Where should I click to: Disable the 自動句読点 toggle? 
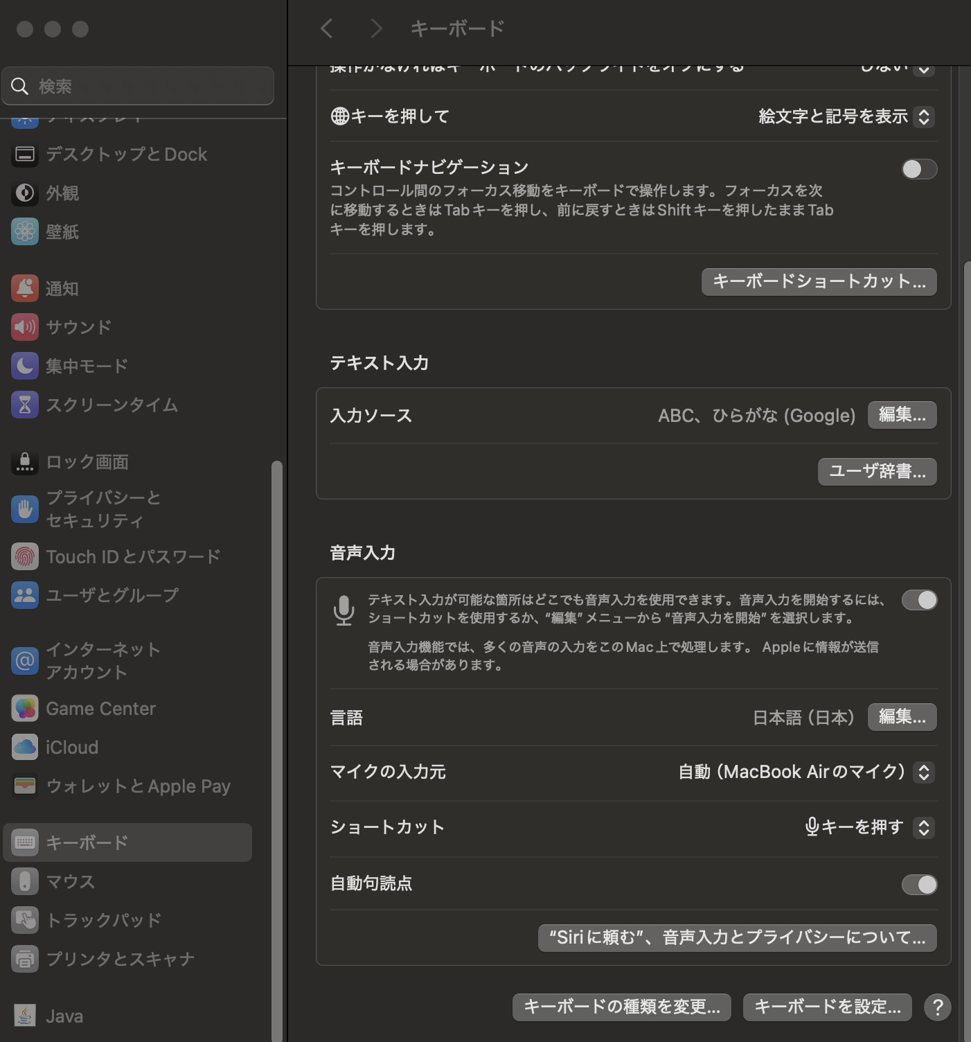pos(919,884)
